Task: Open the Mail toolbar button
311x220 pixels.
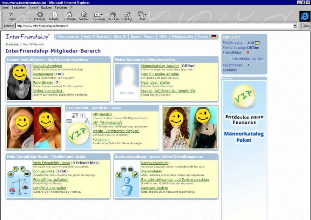Action: (142, 16)
